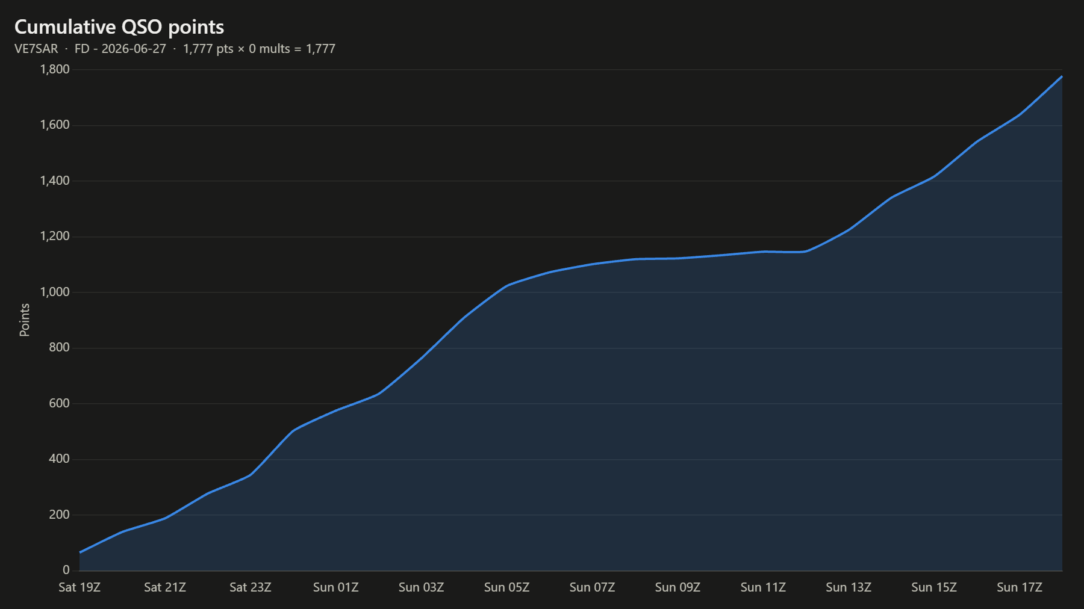
Task: Click the 1,400 y-axis tick label
Action: pos(55,181)
